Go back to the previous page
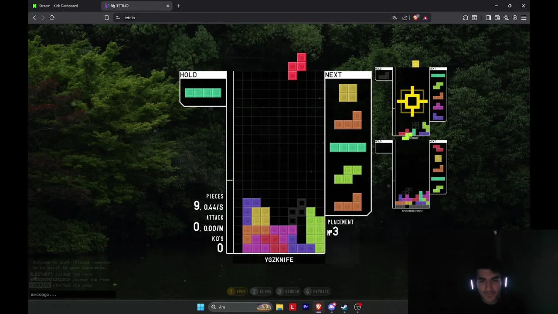This screenshot has height=314, width=558. pos(34,17)
